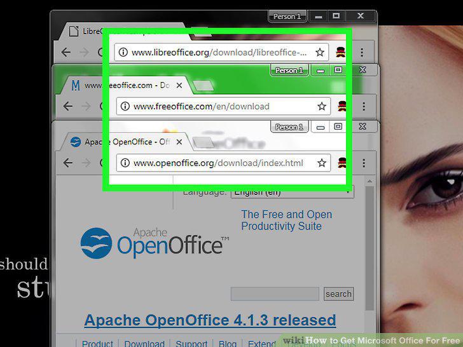The width and height of the screenshot is (463, 347).
Task: Click the OpenOffice site search field
Action: 275,294
